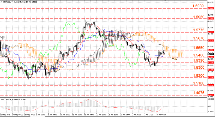Viewport: 215px width, 117px height.
Task: Select the red 1.5460 price-axis tag
Action: click(x=211, y=57)
